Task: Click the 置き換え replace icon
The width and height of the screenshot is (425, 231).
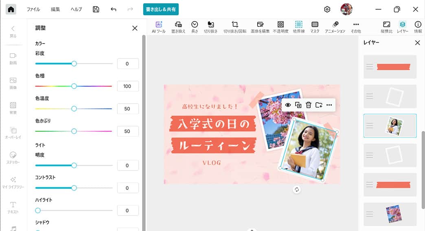Action: coord(178,27)
